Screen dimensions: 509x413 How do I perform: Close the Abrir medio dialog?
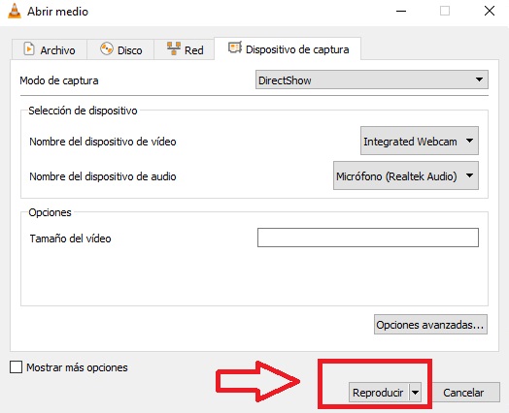pos(490,12)
